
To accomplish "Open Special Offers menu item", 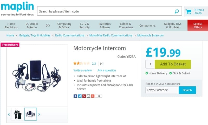I will pyautogui.click(x=198, y=26).
